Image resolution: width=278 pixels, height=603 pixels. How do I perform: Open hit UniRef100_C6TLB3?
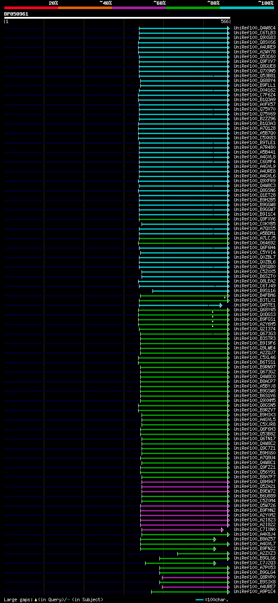[255, 33]
